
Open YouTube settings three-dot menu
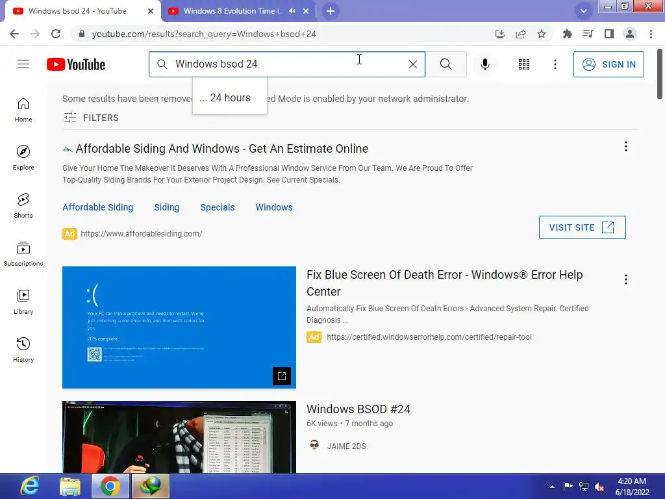[x=555, y=64]
